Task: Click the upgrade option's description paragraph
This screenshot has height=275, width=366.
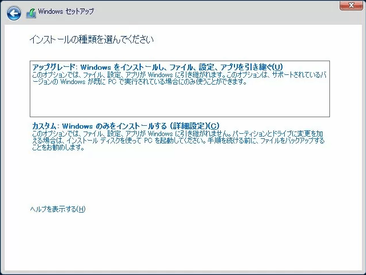Action: coord(172,78)
